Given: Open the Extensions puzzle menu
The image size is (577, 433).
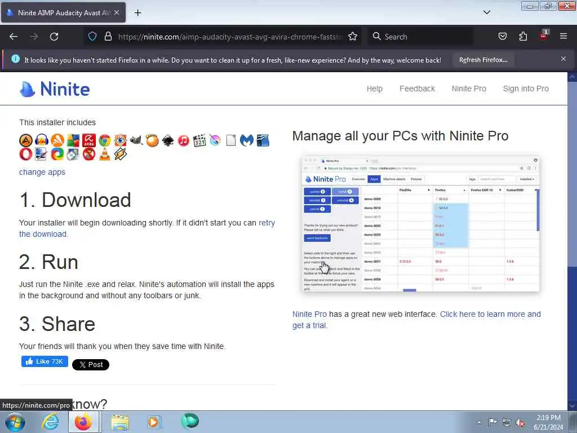Looking at the screenshot, I should coord(523,36).
